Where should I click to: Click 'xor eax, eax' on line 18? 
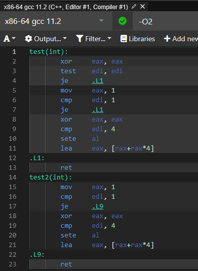coord(92,216)
